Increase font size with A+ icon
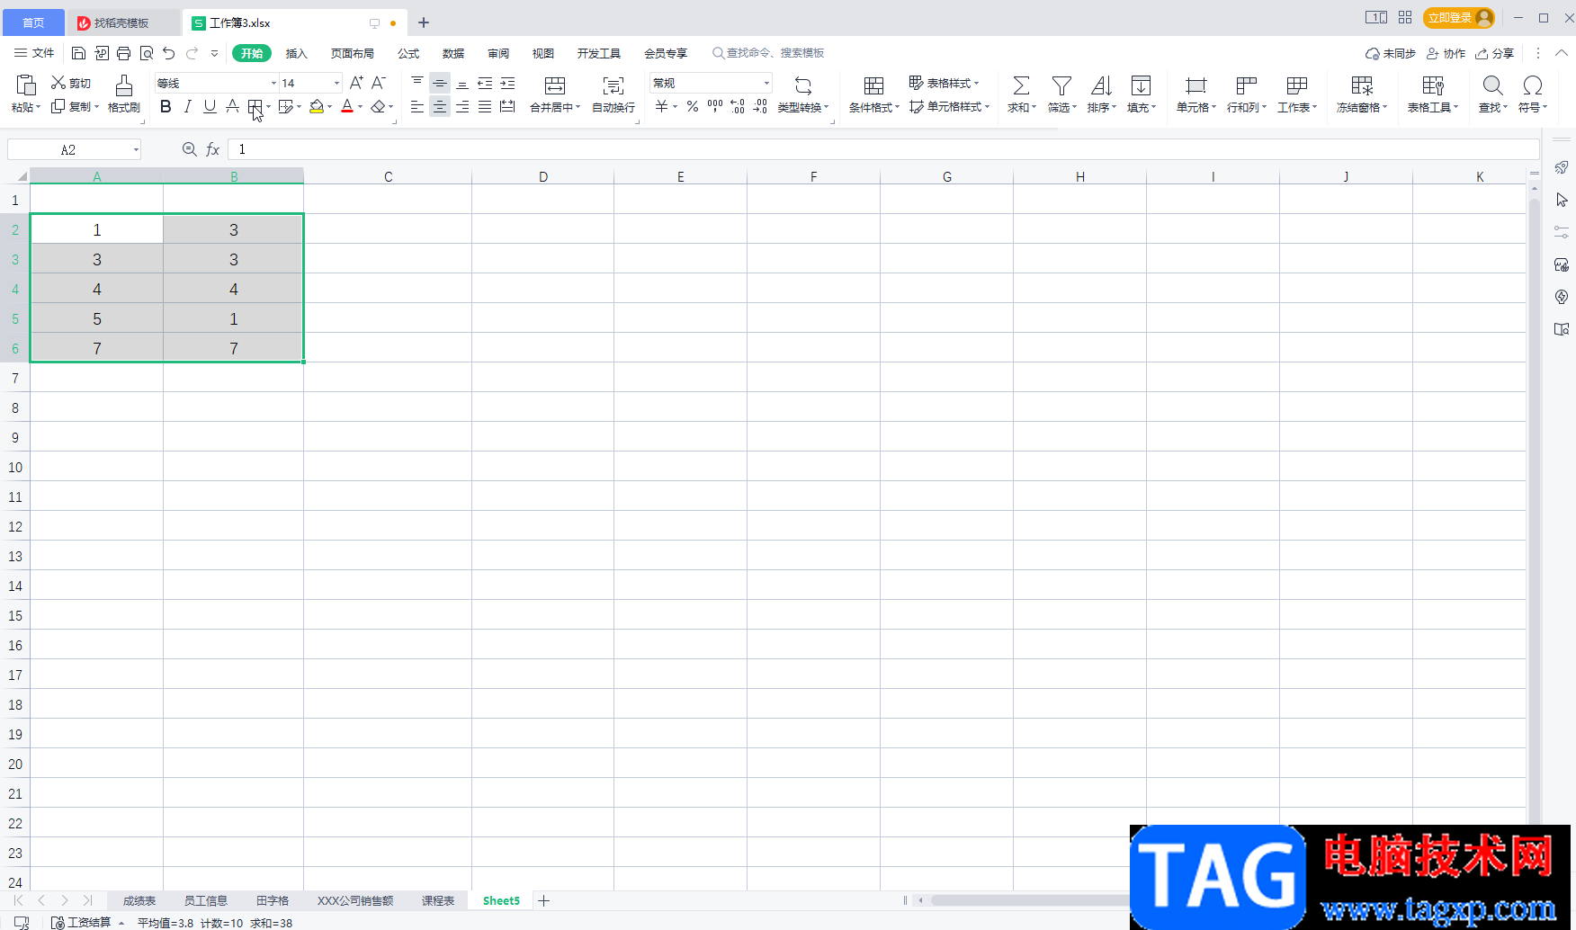Viewport: 1576px width, 930px height. (x=356, y=83)
